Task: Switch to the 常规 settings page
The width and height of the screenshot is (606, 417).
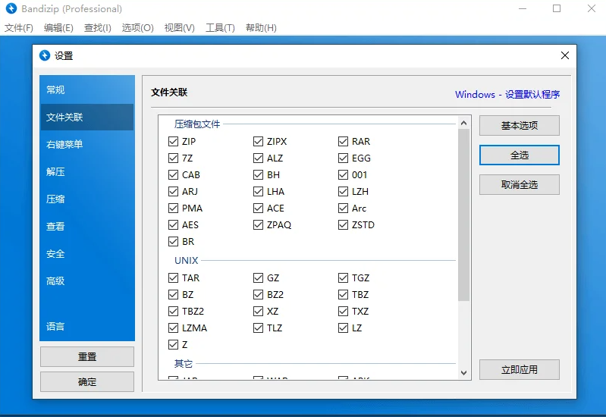Action: click(x=87, y=89)
